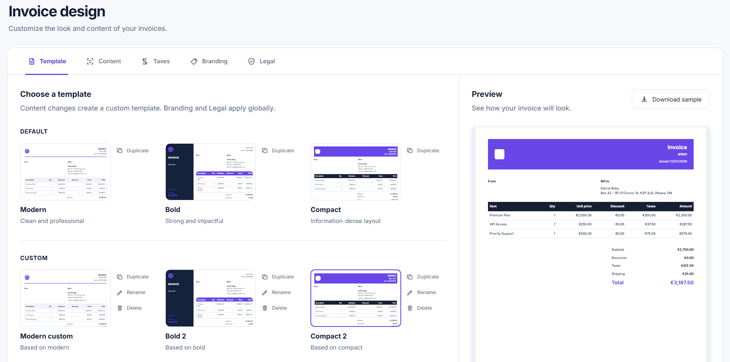Click the 'Based on compact' description
Viewport: 730px width, 362px height.
tap(337, 348)
